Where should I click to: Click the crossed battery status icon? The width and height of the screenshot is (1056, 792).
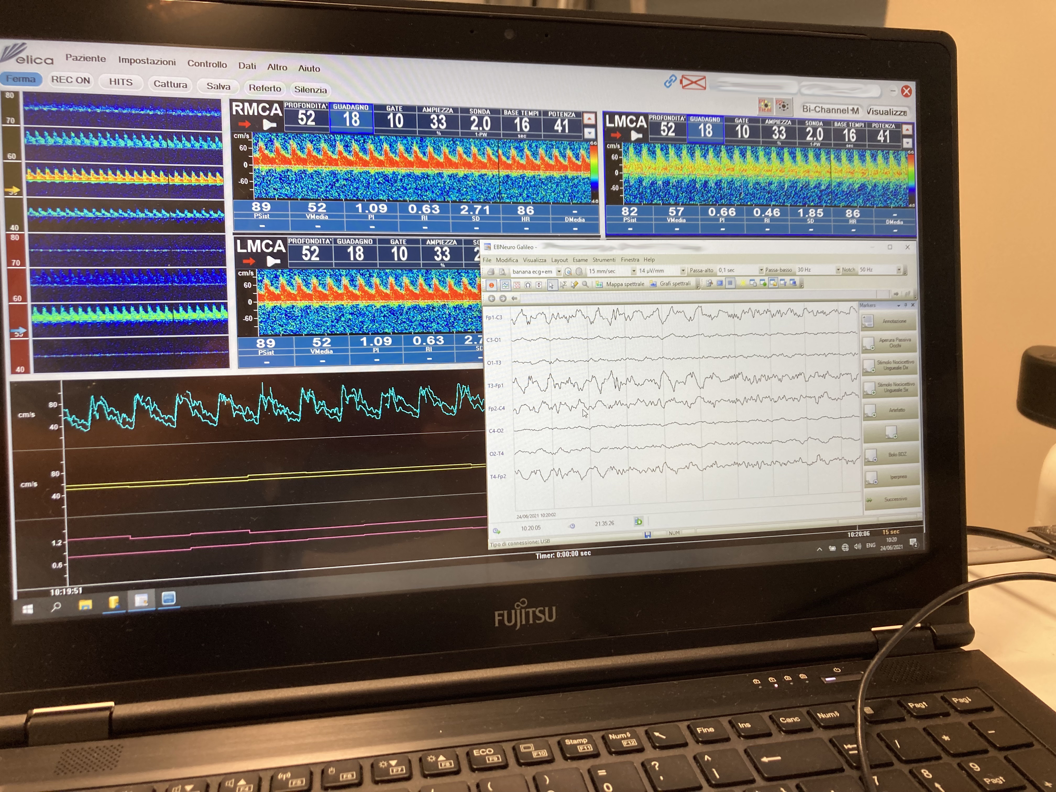click(693, 82)
